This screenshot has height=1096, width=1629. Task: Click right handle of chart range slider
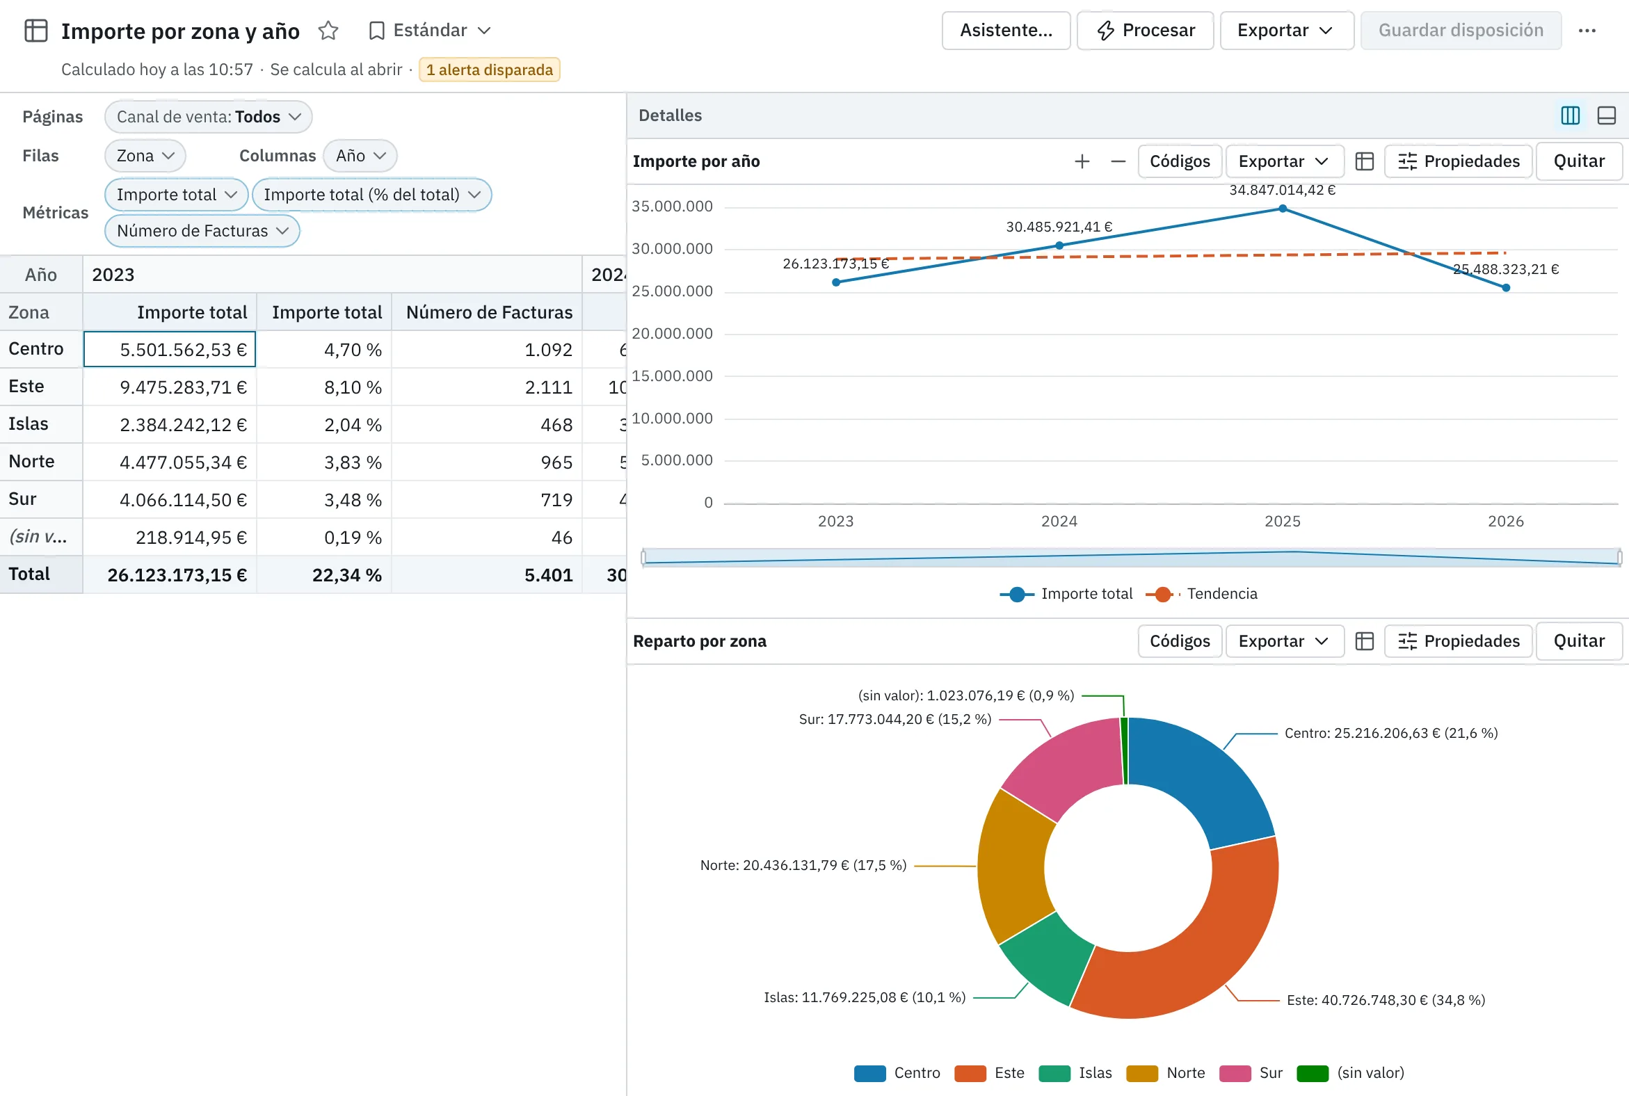1619,557
